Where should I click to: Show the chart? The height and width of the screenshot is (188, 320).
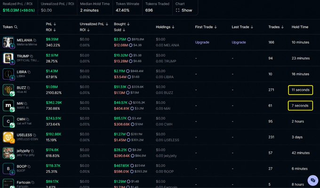point(184,10)
